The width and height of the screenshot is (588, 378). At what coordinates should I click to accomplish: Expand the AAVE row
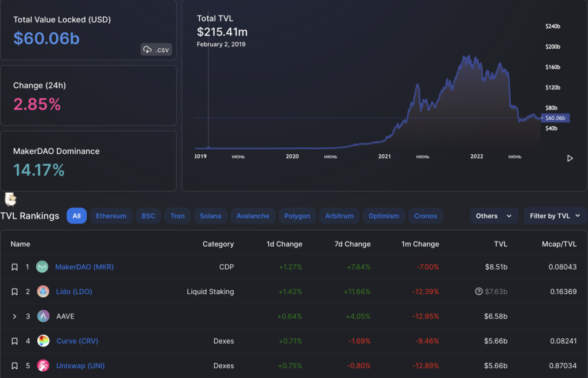coord(15,316)
